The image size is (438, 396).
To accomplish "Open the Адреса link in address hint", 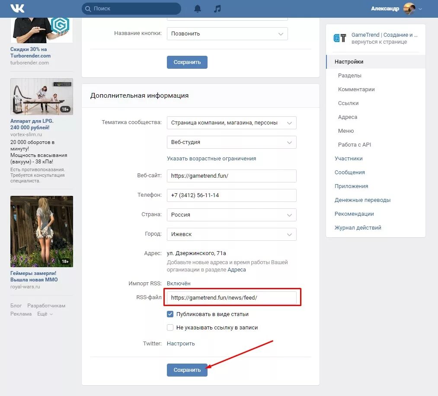I will (237, 270).
